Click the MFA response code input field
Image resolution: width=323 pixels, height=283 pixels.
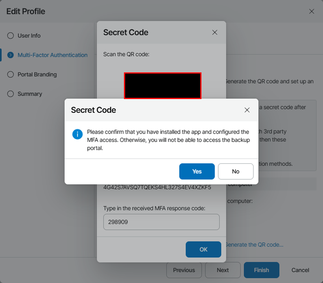coord(161,222)
